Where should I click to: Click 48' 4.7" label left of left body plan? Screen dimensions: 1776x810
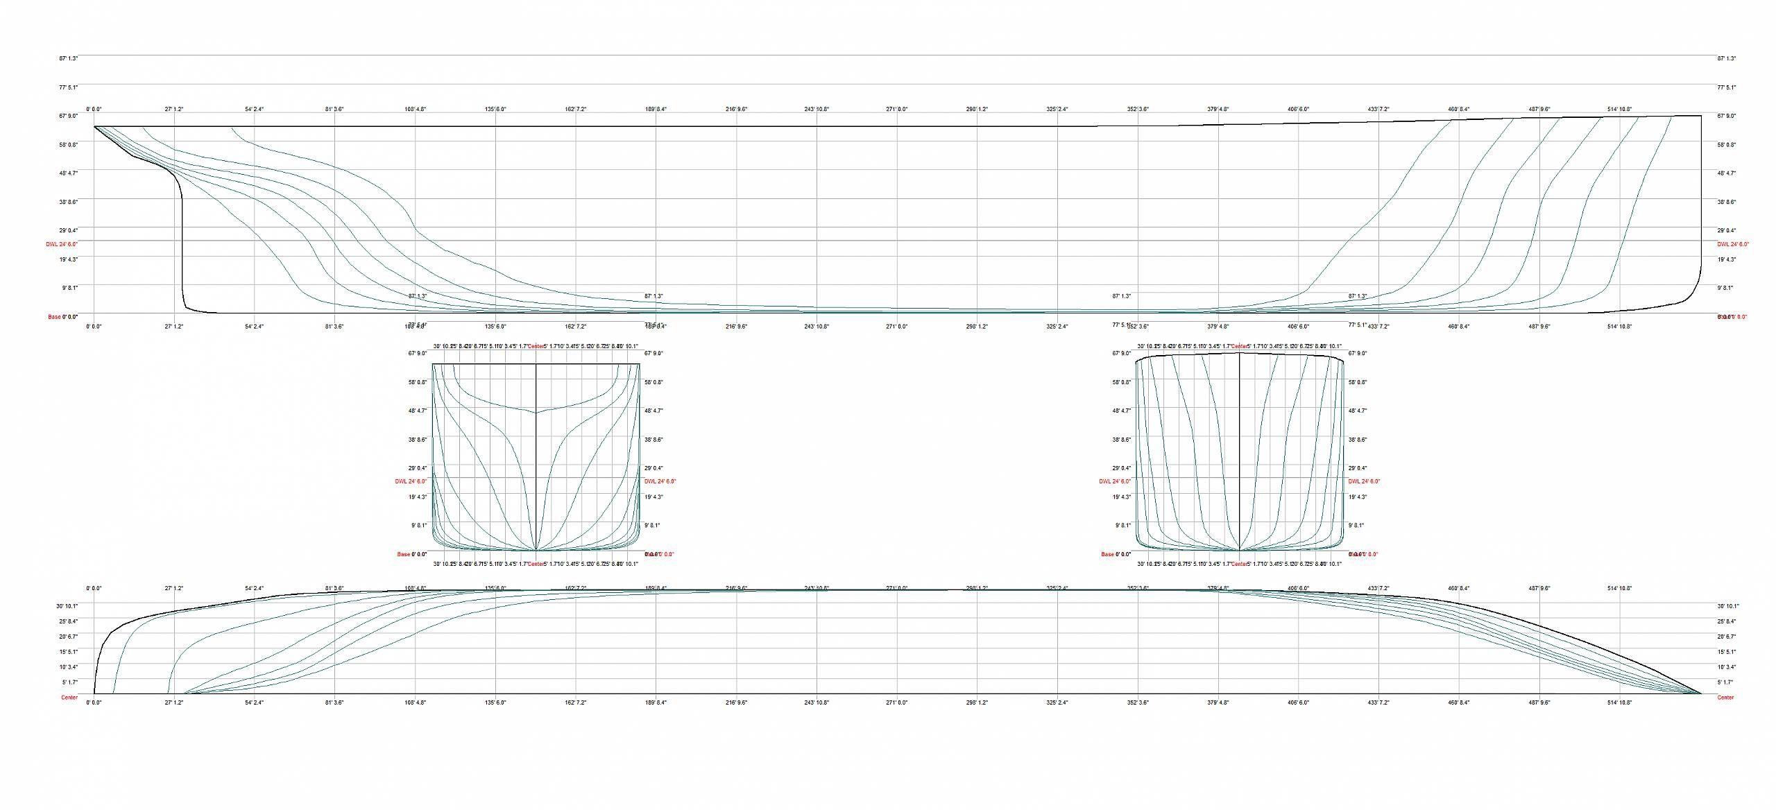click(x=418, y=411)
